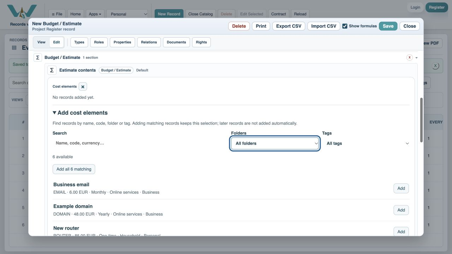Save the new Budget / Estimate record

pos(388,26)
